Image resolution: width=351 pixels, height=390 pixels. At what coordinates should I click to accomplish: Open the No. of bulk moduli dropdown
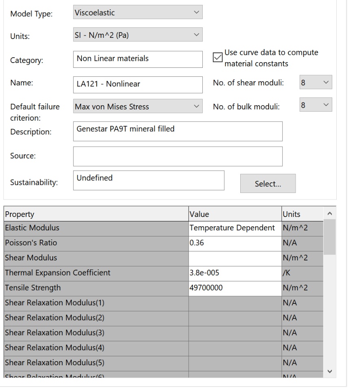[x=316, y=105]
